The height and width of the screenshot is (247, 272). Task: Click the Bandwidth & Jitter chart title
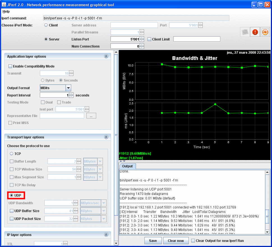tap(195, 58)
